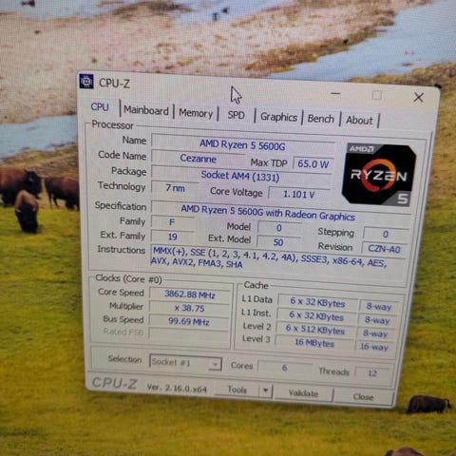Open the Memory tab
Image resolution: width=456 pixels, height=456 pixels.
click(x=196, y=113)
